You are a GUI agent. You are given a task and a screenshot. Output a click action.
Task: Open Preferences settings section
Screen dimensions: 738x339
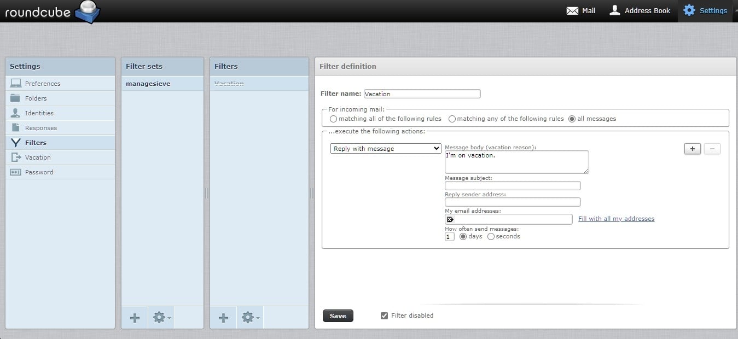click(x=60, y=84)
